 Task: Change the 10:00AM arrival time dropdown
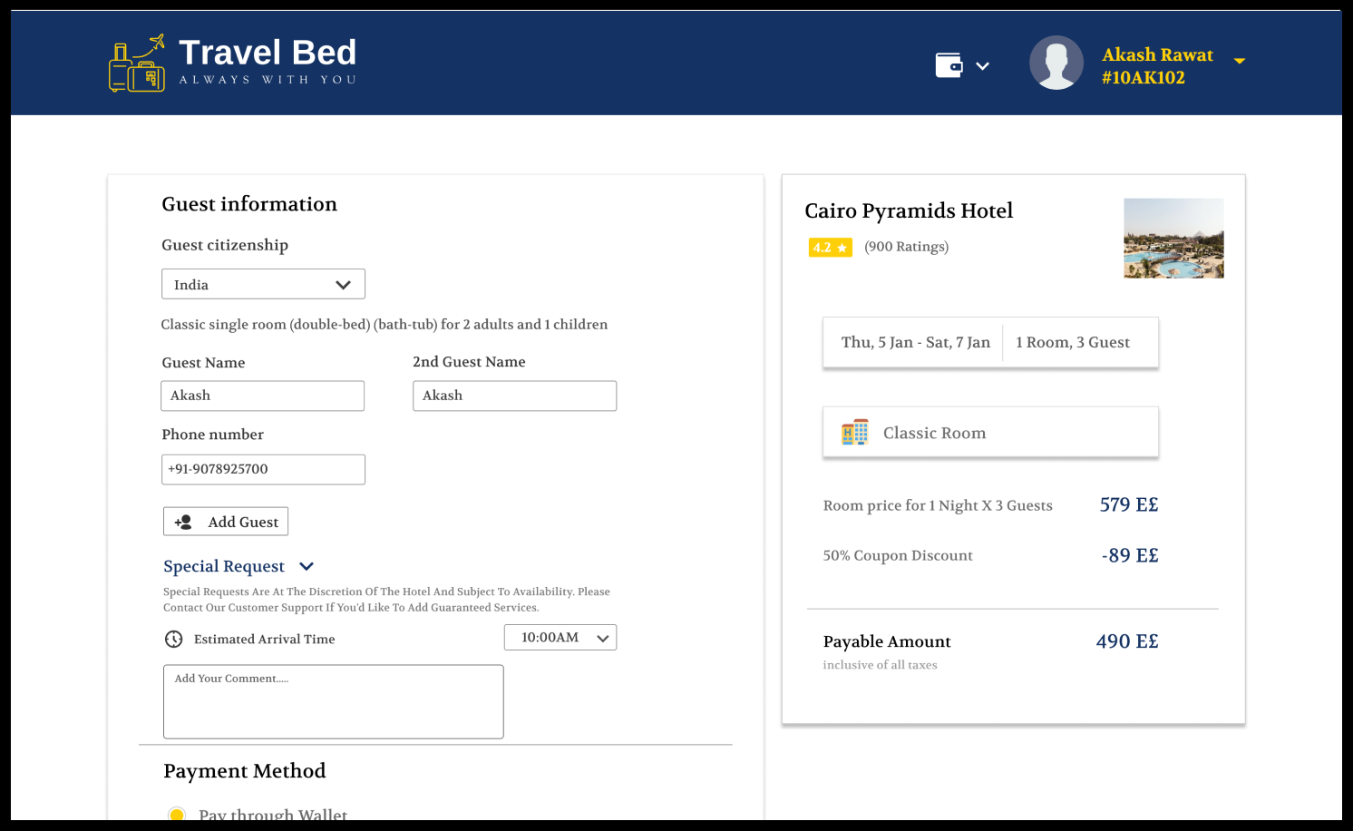(x=560, y=638)
